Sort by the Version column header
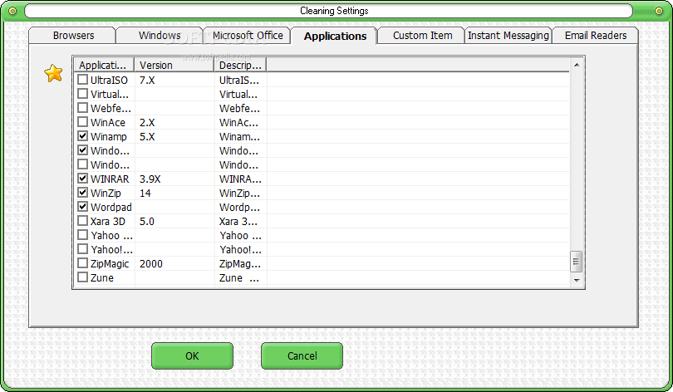The width and height of the screenshot is (673, 392). [x=174, y=65]
